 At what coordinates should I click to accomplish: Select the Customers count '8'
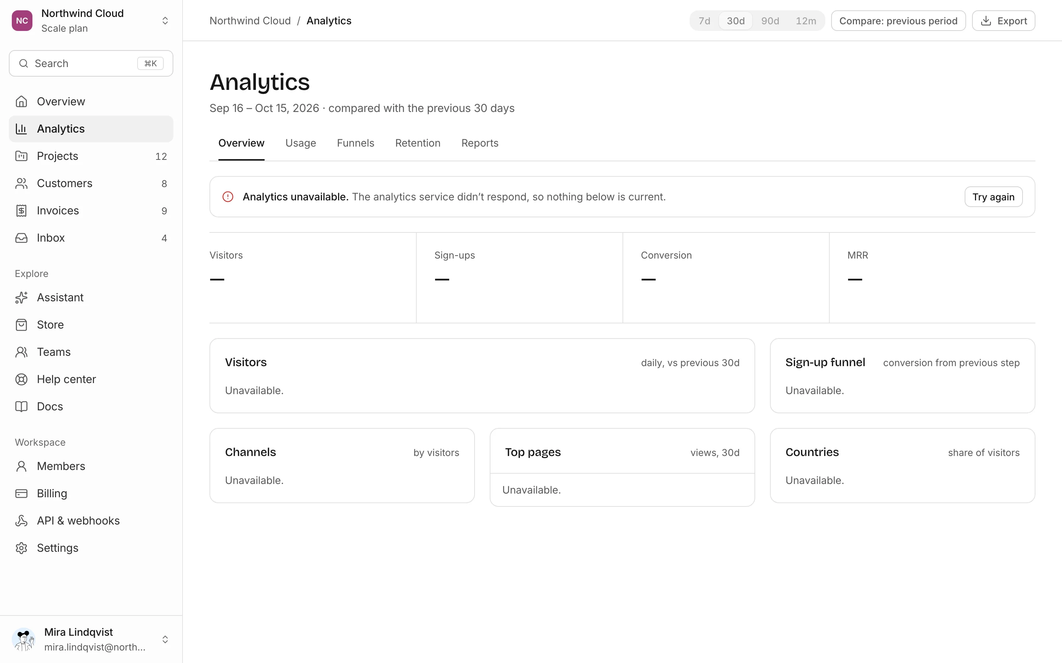[164, 183]
